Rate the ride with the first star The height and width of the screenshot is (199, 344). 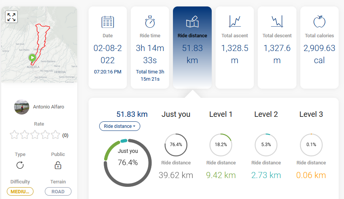[x=14, y=135]
